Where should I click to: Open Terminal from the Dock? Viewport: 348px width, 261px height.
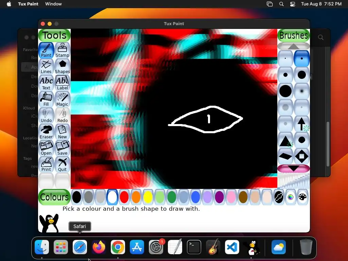(x=194, y=247)
